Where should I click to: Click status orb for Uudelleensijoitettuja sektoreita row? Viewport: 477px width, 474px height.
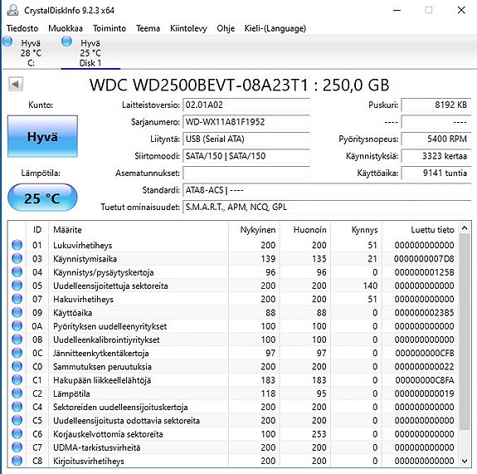point(17,286)
